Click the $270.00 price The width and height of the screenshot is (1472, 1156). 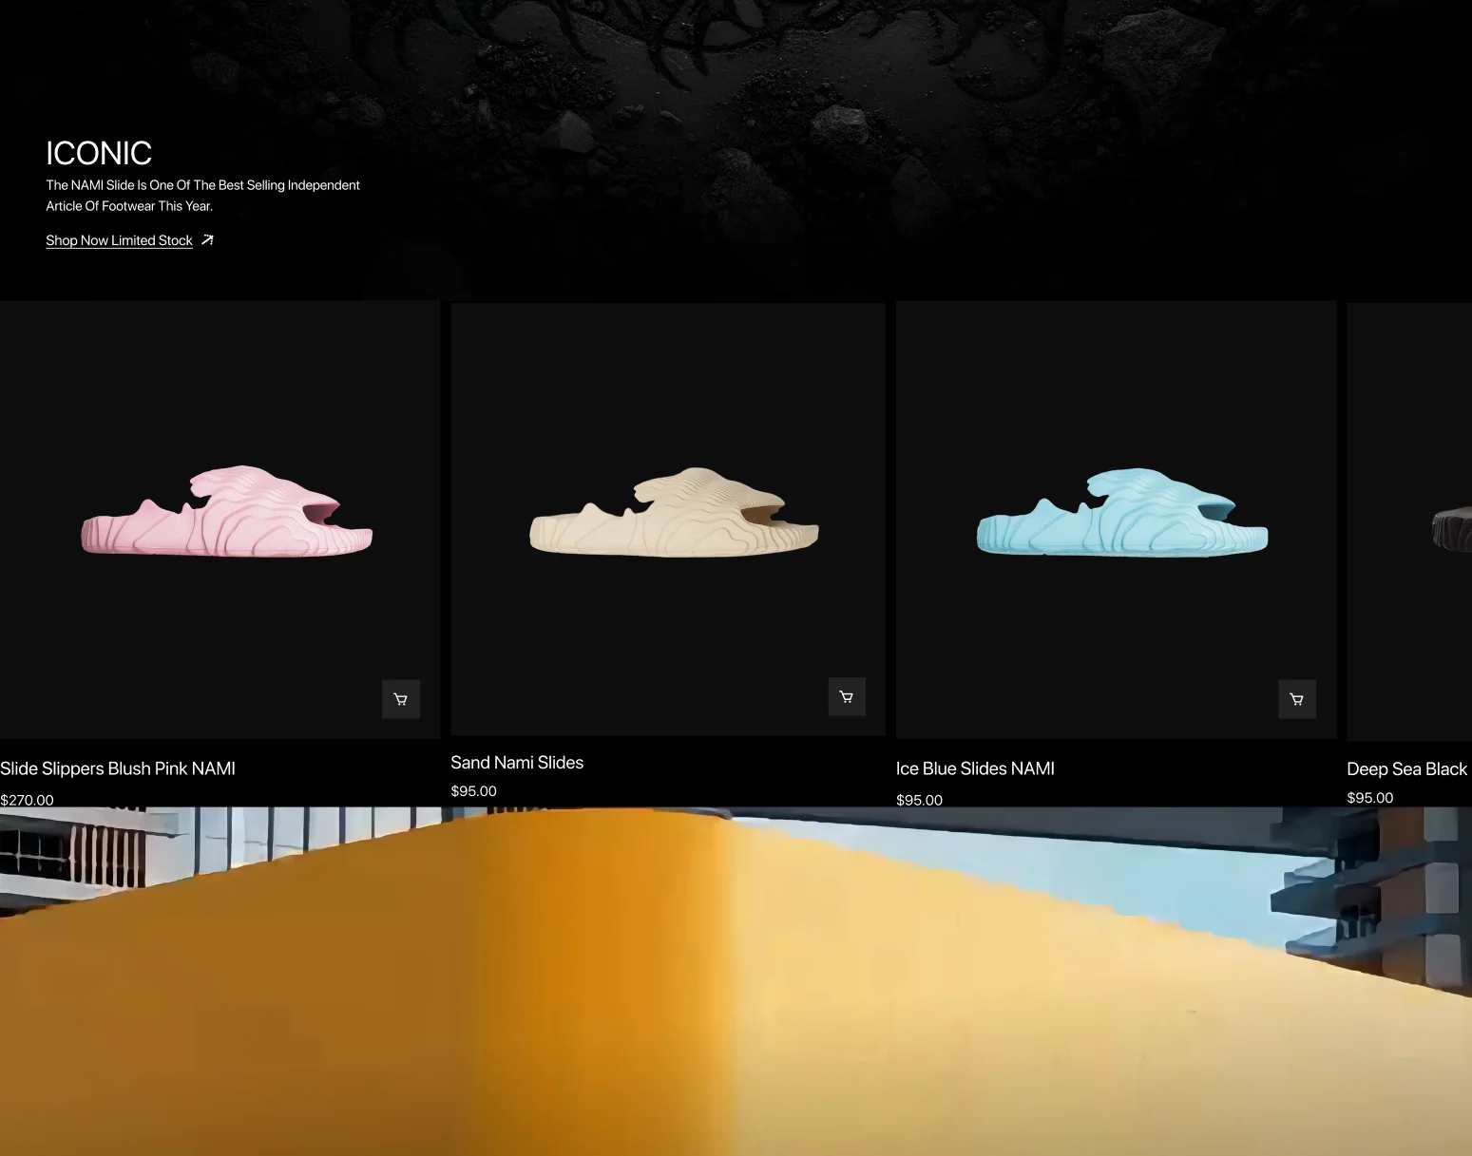tap(27, 800)
